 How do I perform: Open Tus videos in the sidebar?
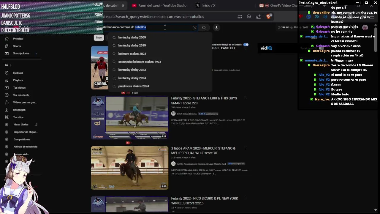tap(19, 88)
